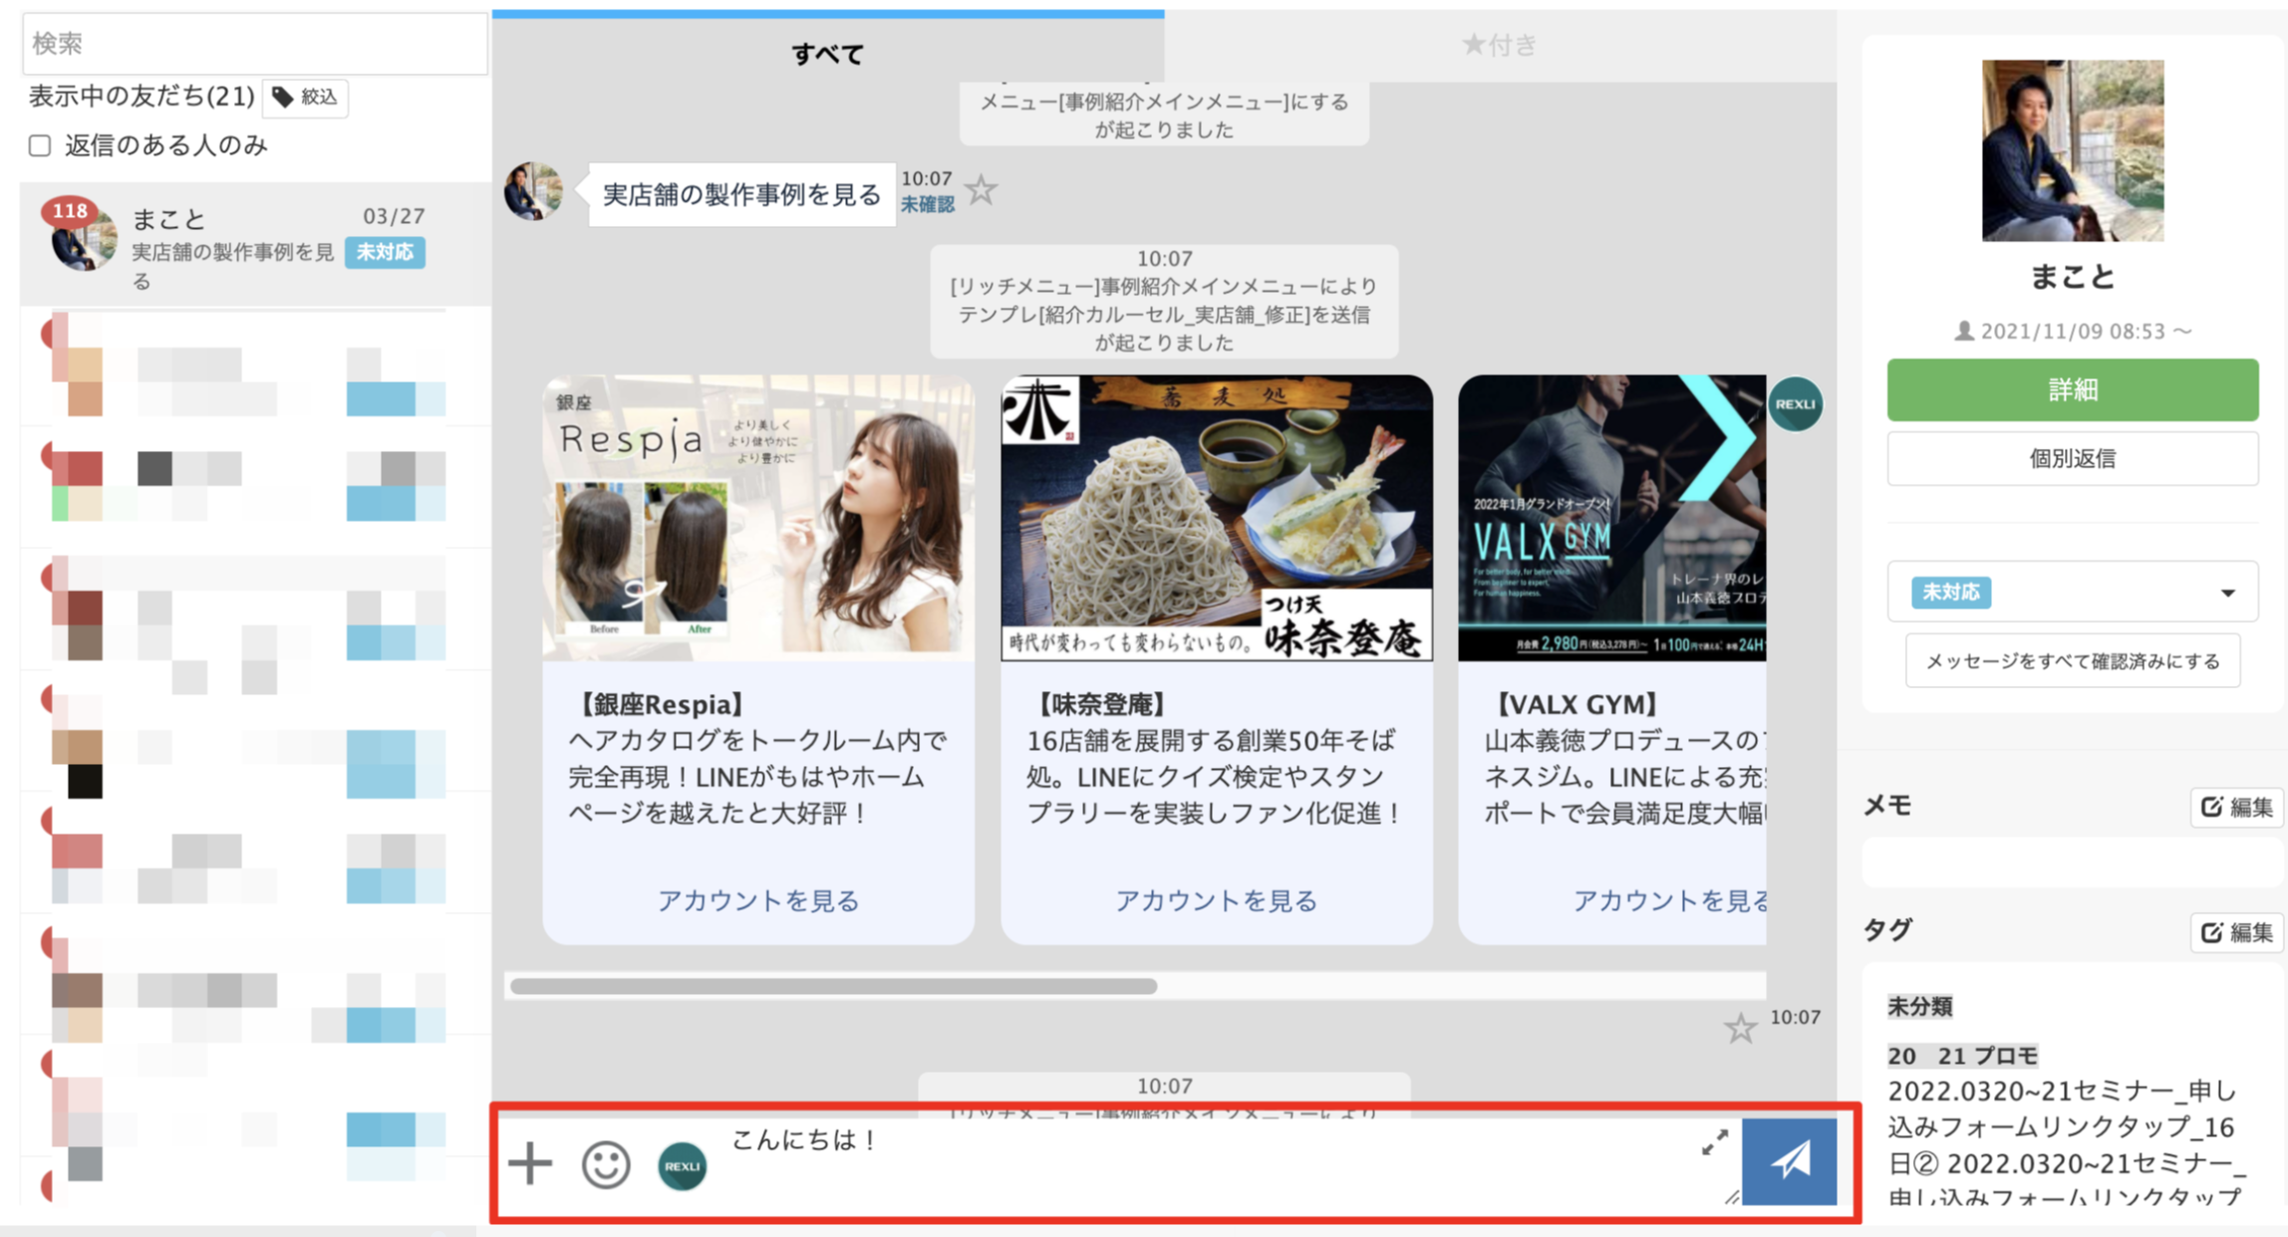Image resolution: width=2288 pixels, height=1237 pixels.
Task: Click the tag icon in 絞込 button
Action: 283,97
